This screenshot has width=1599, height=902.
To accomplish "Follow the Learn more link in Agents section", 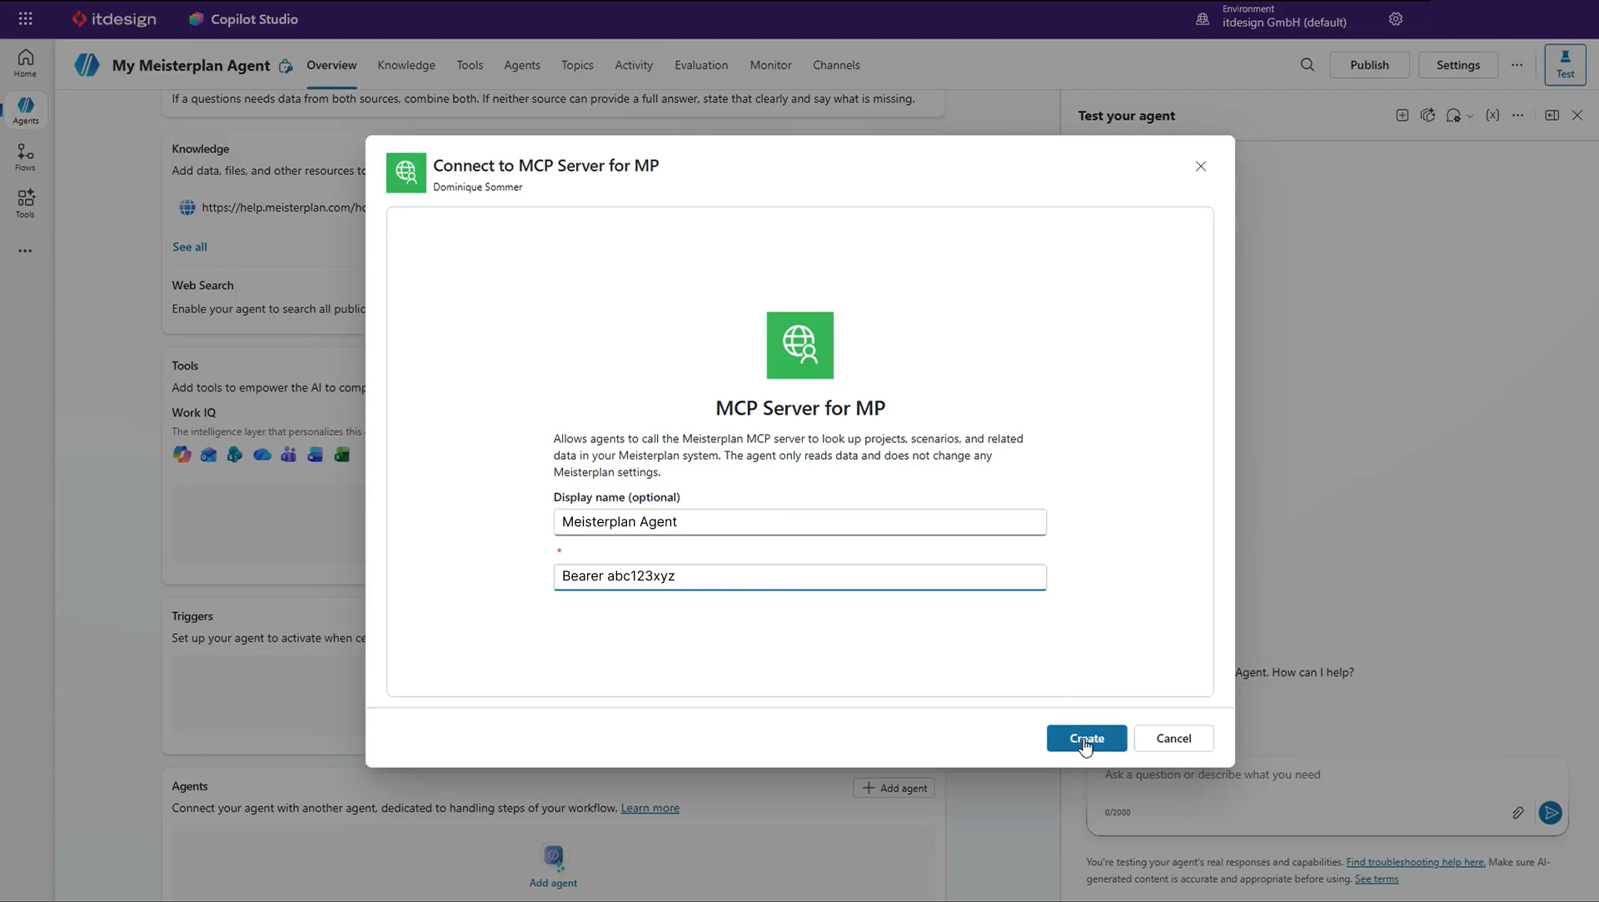I will coord(650,808).
